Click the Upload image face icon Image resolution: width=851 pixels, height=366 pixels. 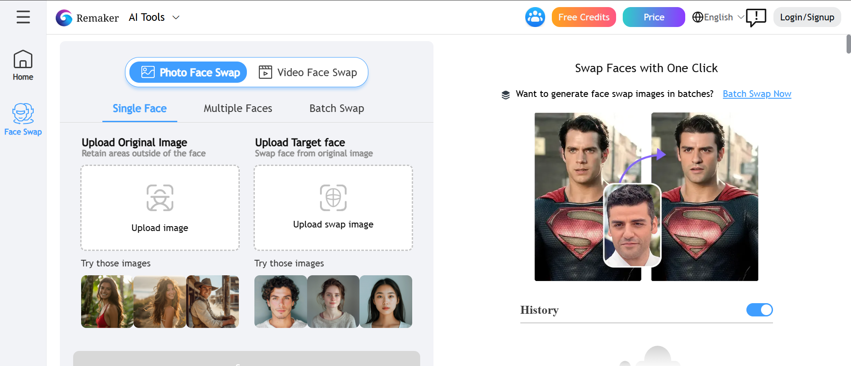click(160, 198)
